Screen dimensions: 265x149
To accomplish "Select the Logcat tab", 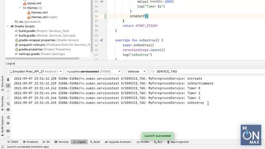I will [79, 142].
